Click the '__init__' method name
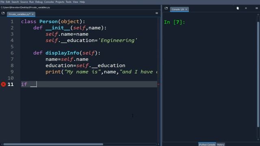 tap(58, 28)
